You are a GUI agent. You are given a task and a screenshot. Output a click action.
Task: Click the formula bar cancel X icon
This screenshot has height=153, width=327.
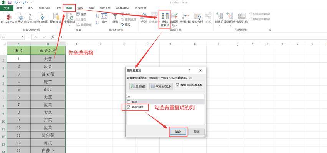pos(36,37)
